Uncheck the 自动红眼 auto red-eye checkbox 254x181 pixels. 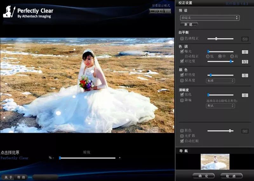point(182,141)
